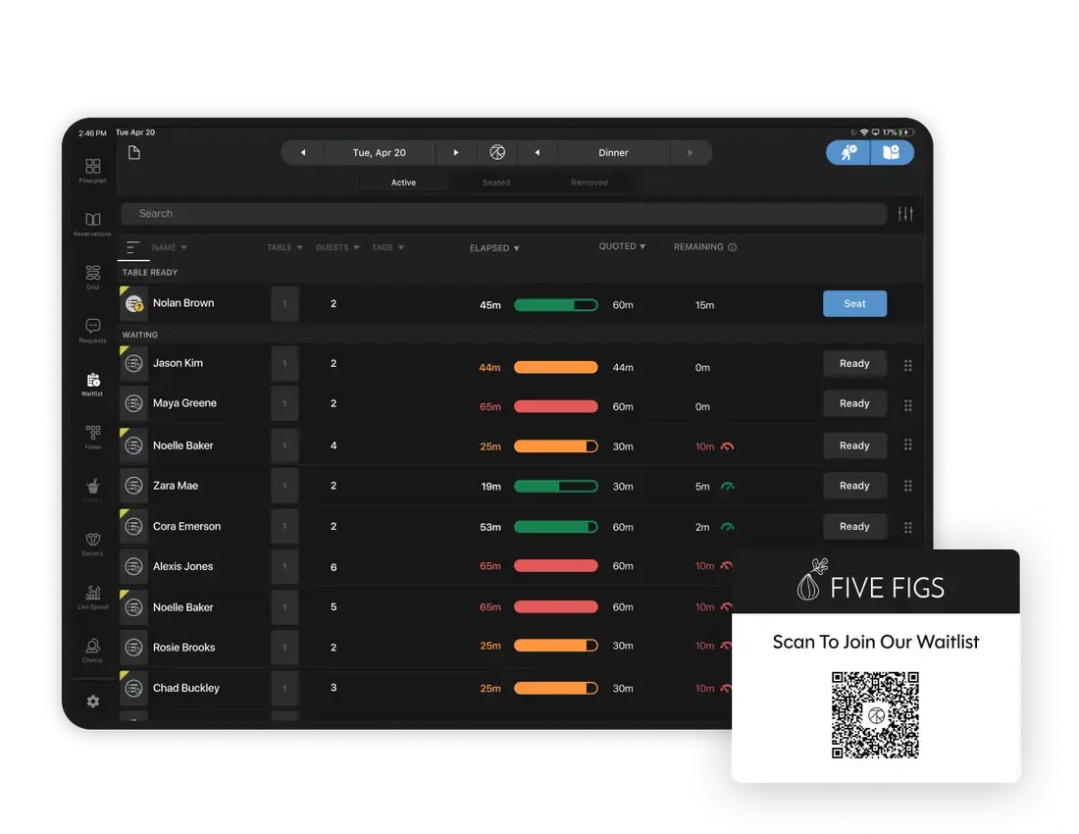This screenshot has height=834, width=1079.
Task: Click the green pace gauge in Zara Mae's row
Action: pos(728,487)
